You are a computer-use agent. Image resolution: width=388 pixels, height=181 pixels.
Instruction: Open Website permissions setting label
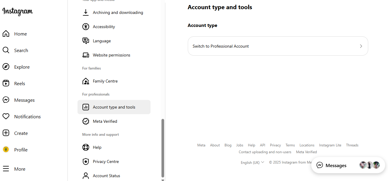[111, 55]
